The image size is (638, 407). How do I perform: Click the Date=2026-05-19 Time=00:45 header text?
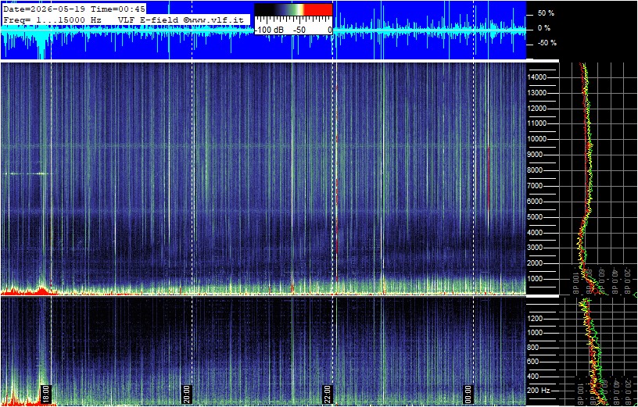[73, 9]
